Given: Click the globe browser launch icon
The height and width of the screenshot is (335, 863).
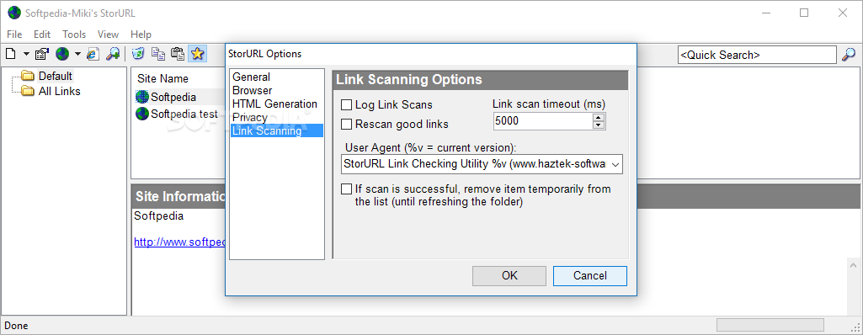Looking at the screenshot, I should 62,53.
